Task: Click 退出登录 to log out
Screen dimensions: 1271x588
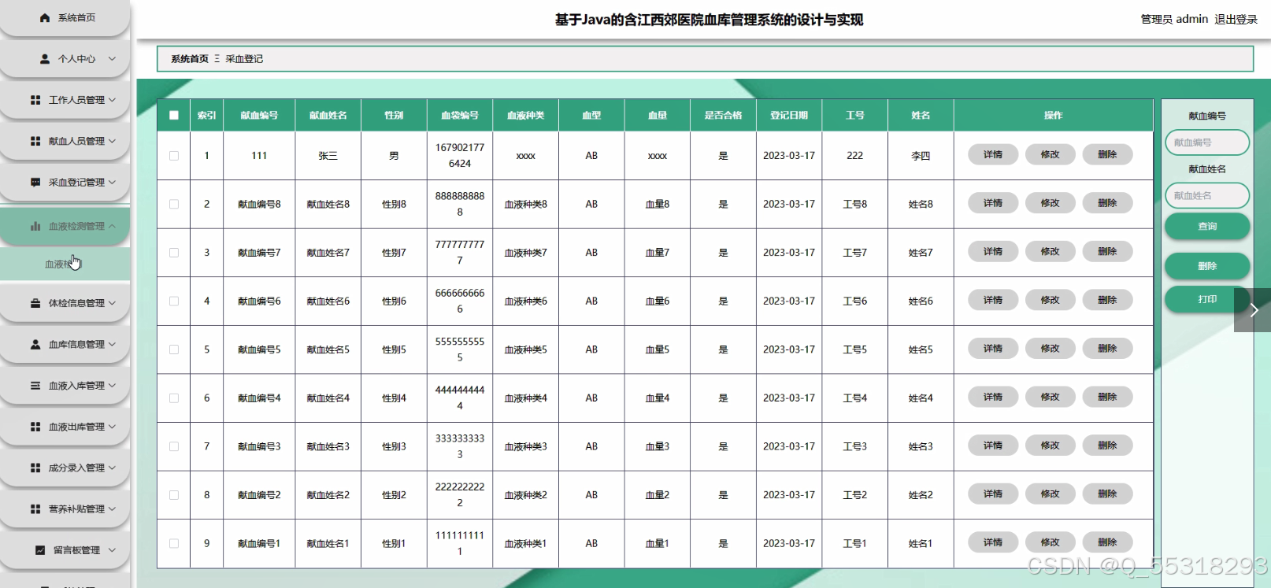Action: point(1236,19)
